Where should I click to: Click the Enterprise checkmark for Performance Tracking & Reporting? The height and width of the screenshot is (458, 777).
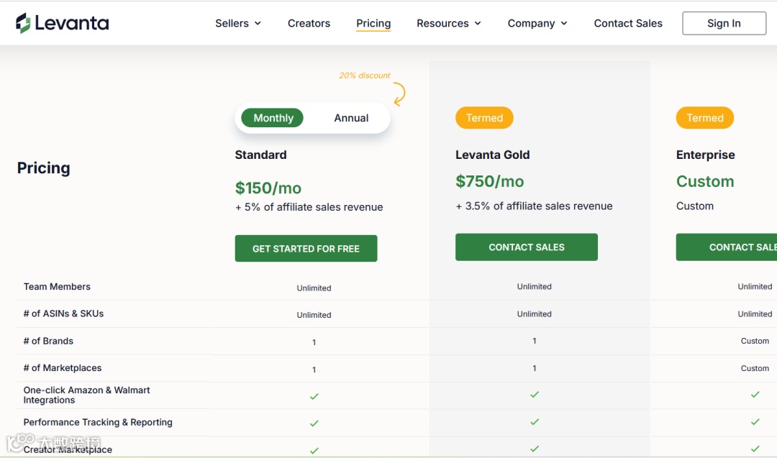click(x=755, y=422)
